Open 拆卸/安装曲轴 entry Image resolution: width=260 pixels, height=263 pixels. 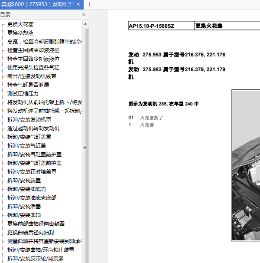[x=24, y=215]
